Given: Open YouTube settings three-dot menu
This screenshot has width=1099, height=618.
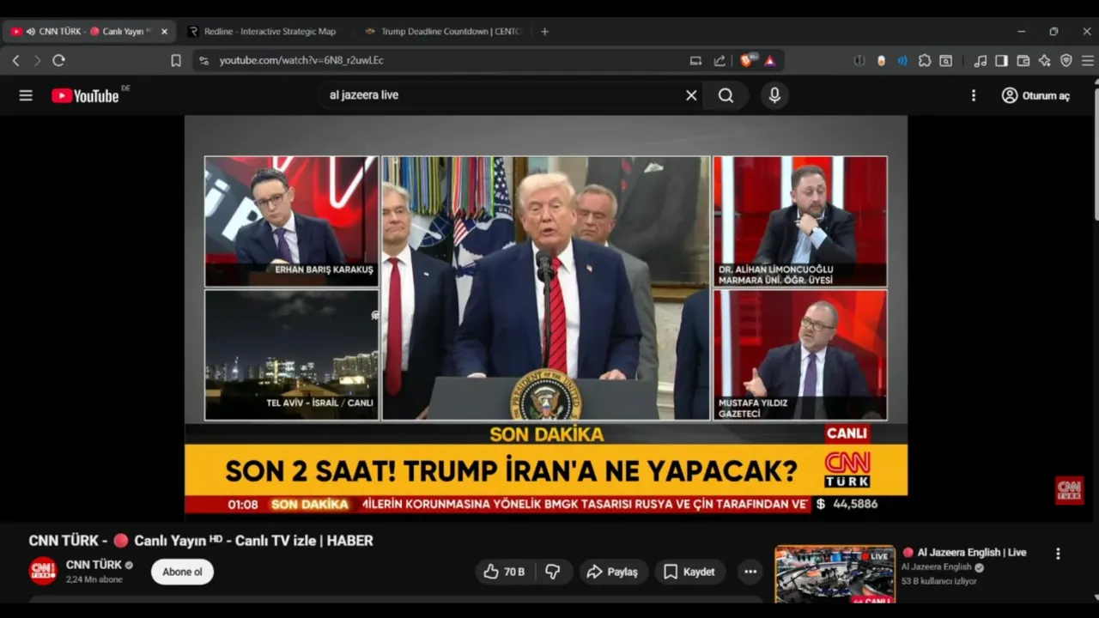Looking at the screenshot, I should coord(973,95).
